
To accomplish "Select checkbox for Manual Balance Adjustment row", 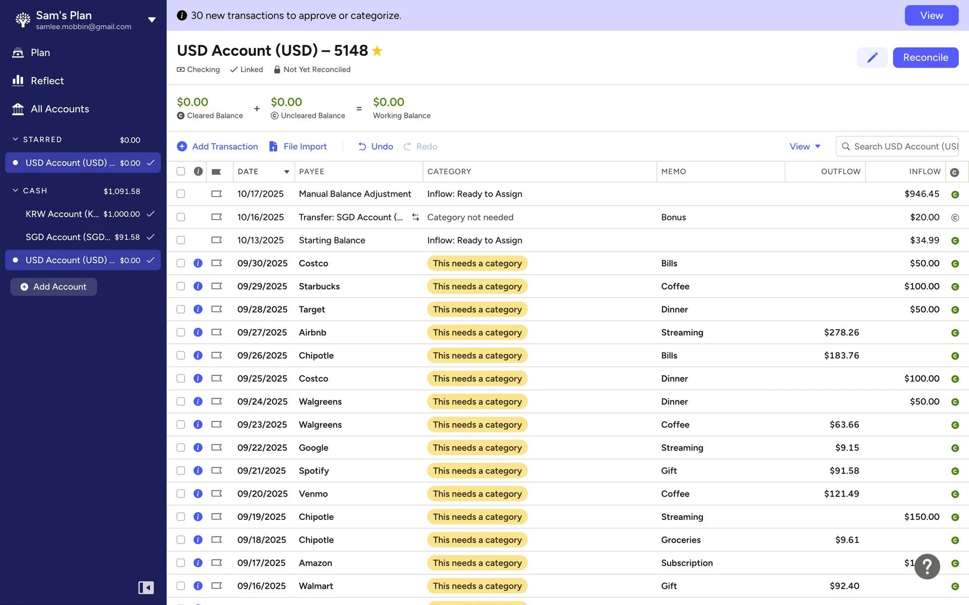I will (x=181, y=194).
